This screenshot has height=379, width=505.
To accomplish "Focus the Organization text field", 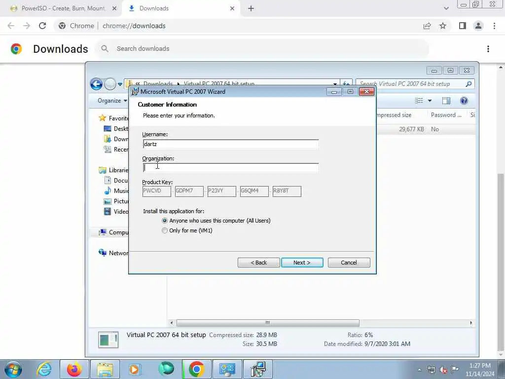I will (231, 168).
